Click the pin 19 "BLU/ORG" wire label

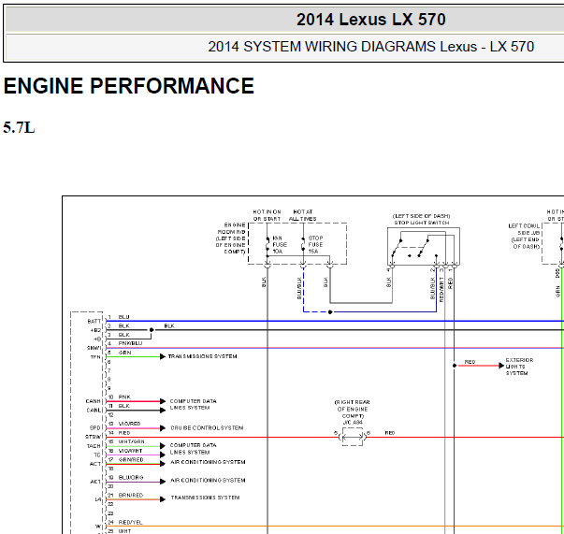tap(131, 477)
